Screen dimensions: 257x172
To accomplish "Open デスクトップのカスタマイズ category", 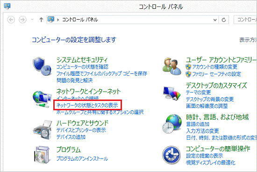I will point(216,86).
